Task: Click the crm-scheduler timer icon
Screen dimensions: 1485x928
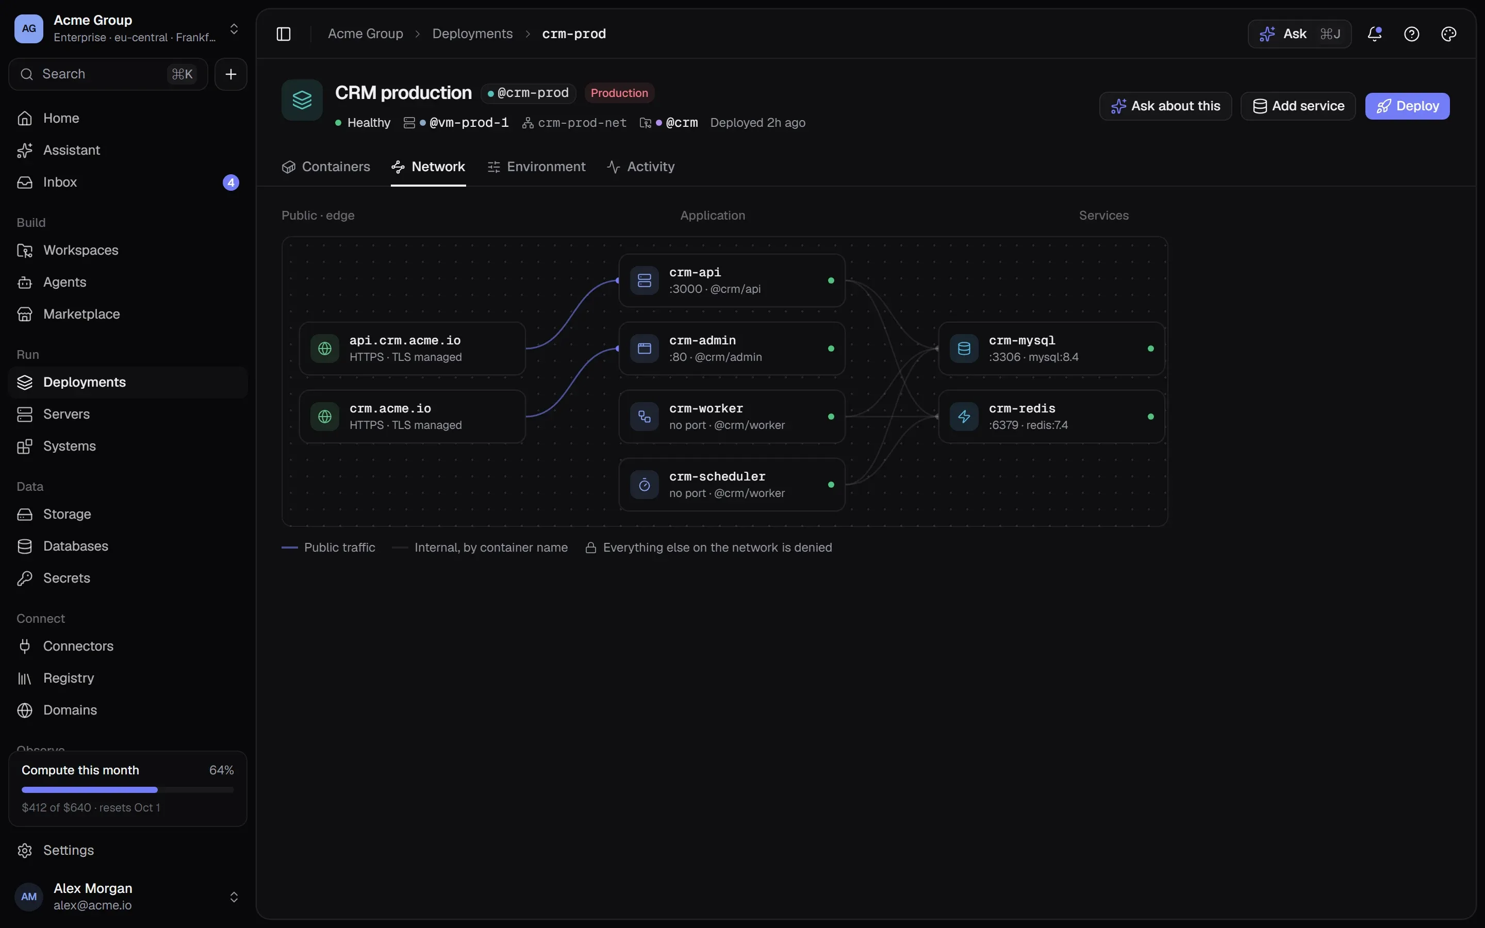Action: click(645, 485)
